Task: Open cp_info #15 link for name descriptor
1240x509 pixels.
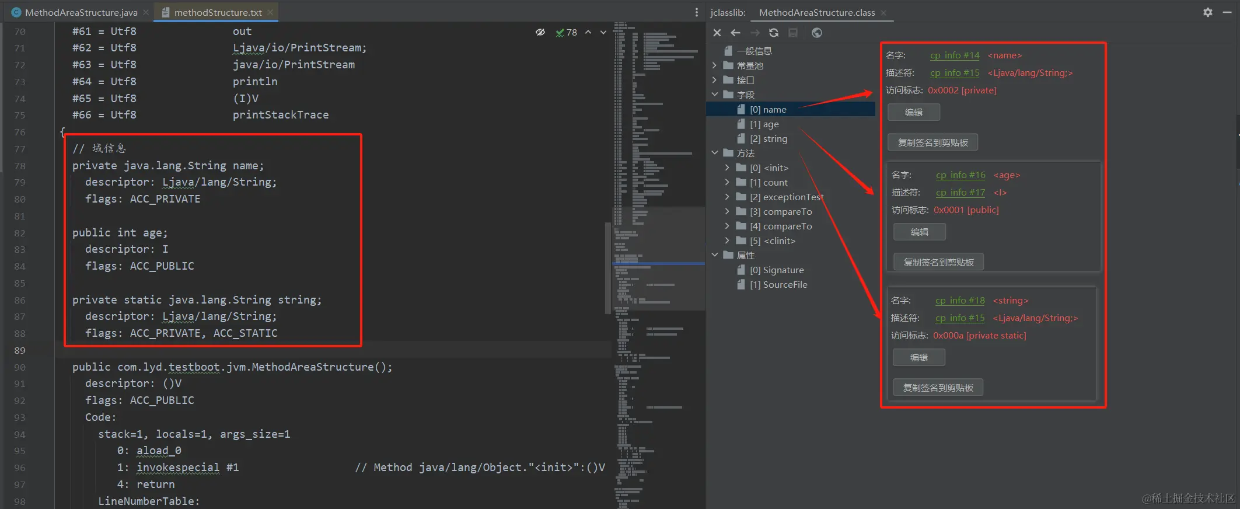Action: click(955, 72)
